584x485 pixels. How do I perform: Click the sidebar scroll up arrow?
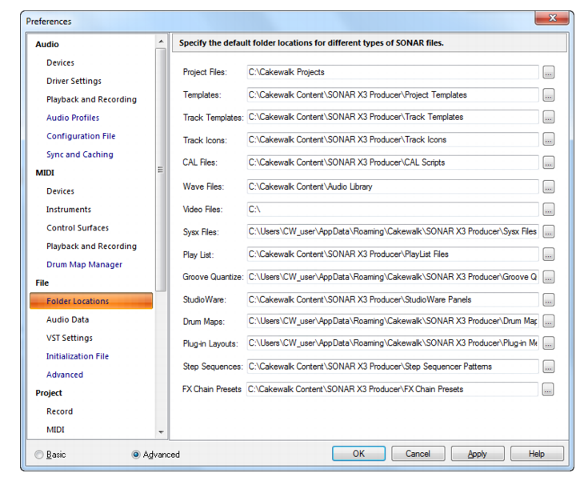point(161,42)
